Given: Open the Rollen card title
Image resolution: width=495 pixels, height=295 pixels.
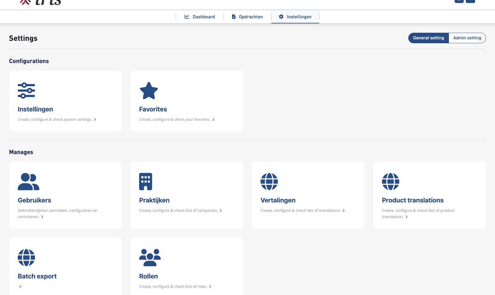Looking at the screenshot, I should click(x=148, y=276).
